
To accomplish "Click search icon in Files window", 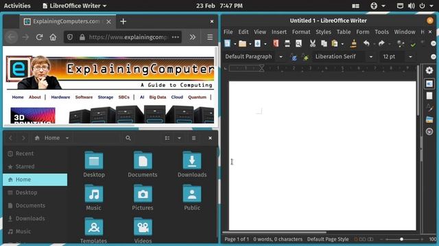I will coord(128,138).
